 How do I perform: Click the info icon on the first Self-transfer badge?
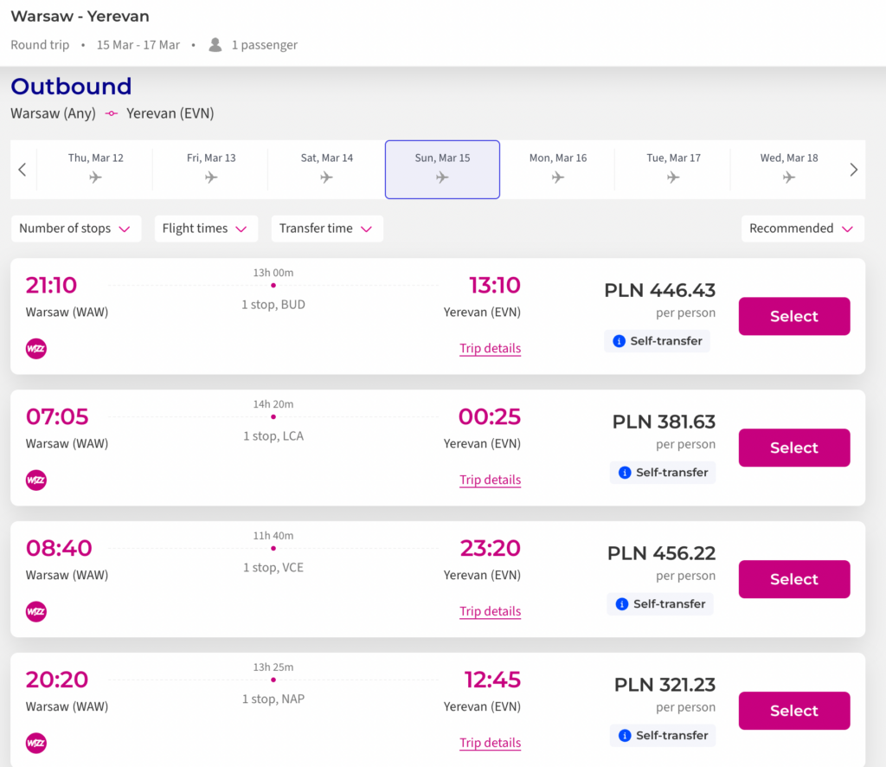[620, 341]
